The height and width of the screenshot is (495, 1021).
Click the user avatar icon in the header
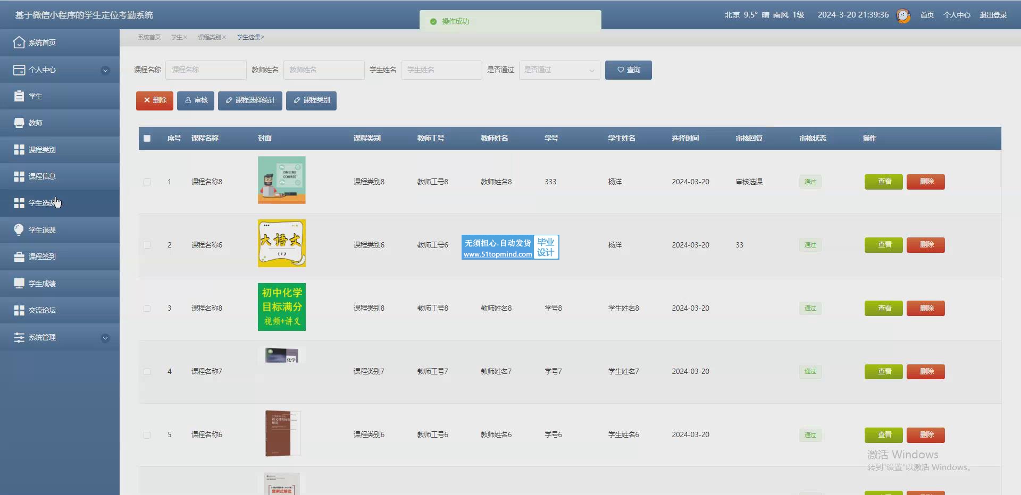point(903,15)
